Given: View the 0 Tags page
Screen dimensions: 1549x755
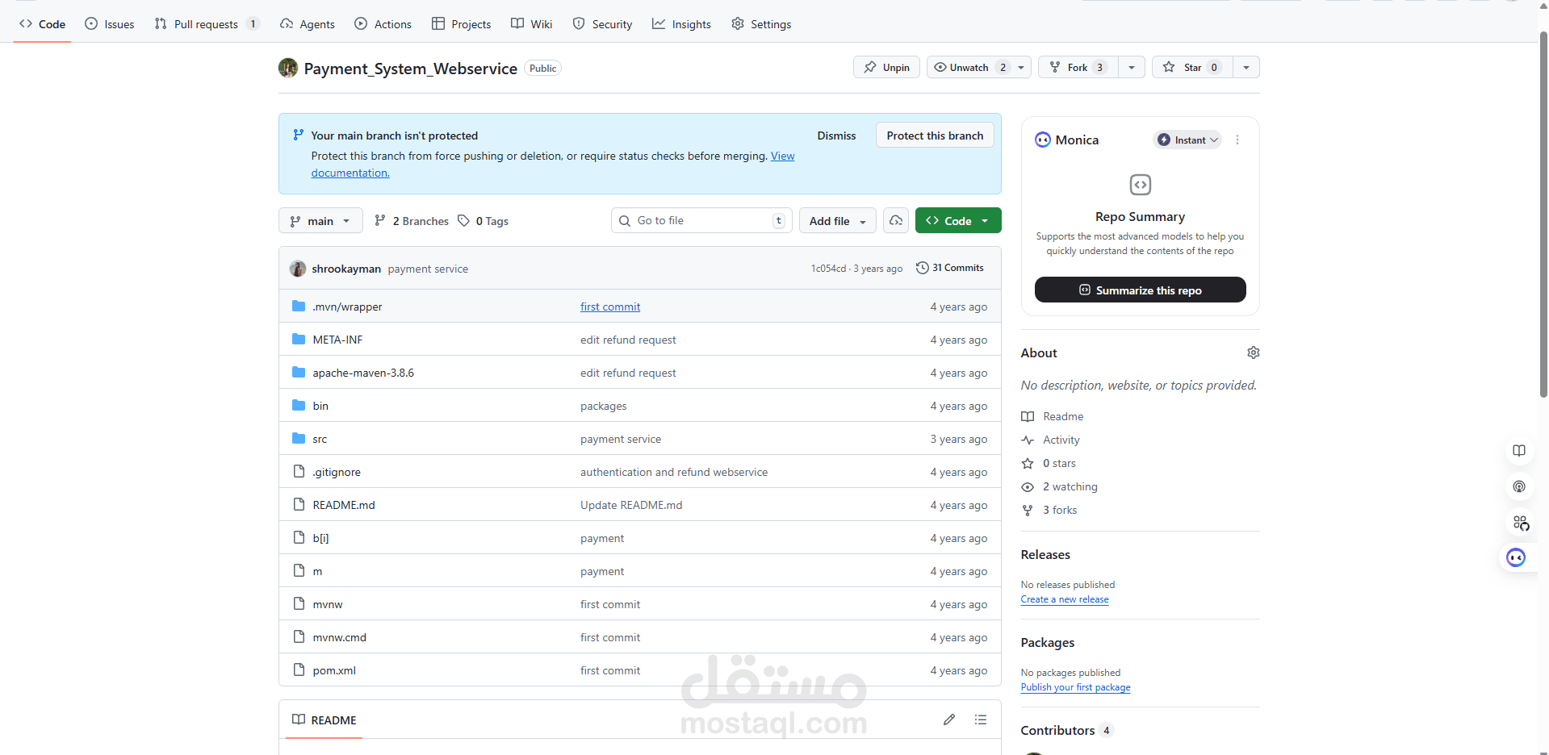Looking at the screenshot, I should pyautogui.click(x=484, y=221).
